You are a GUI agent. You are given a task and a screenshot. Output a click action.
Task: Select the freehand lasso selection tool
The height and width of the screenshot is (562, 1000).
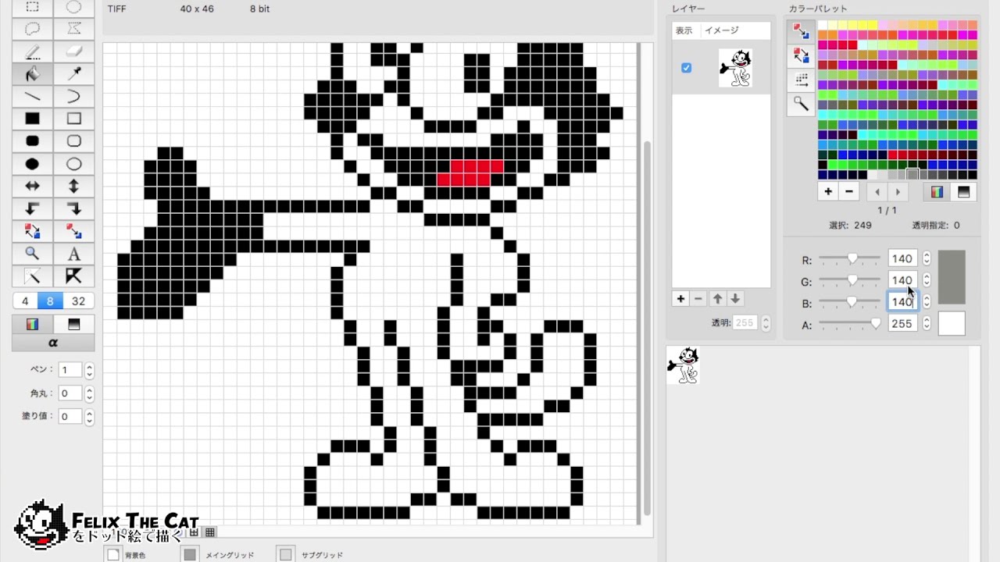(x=32, y=29)
